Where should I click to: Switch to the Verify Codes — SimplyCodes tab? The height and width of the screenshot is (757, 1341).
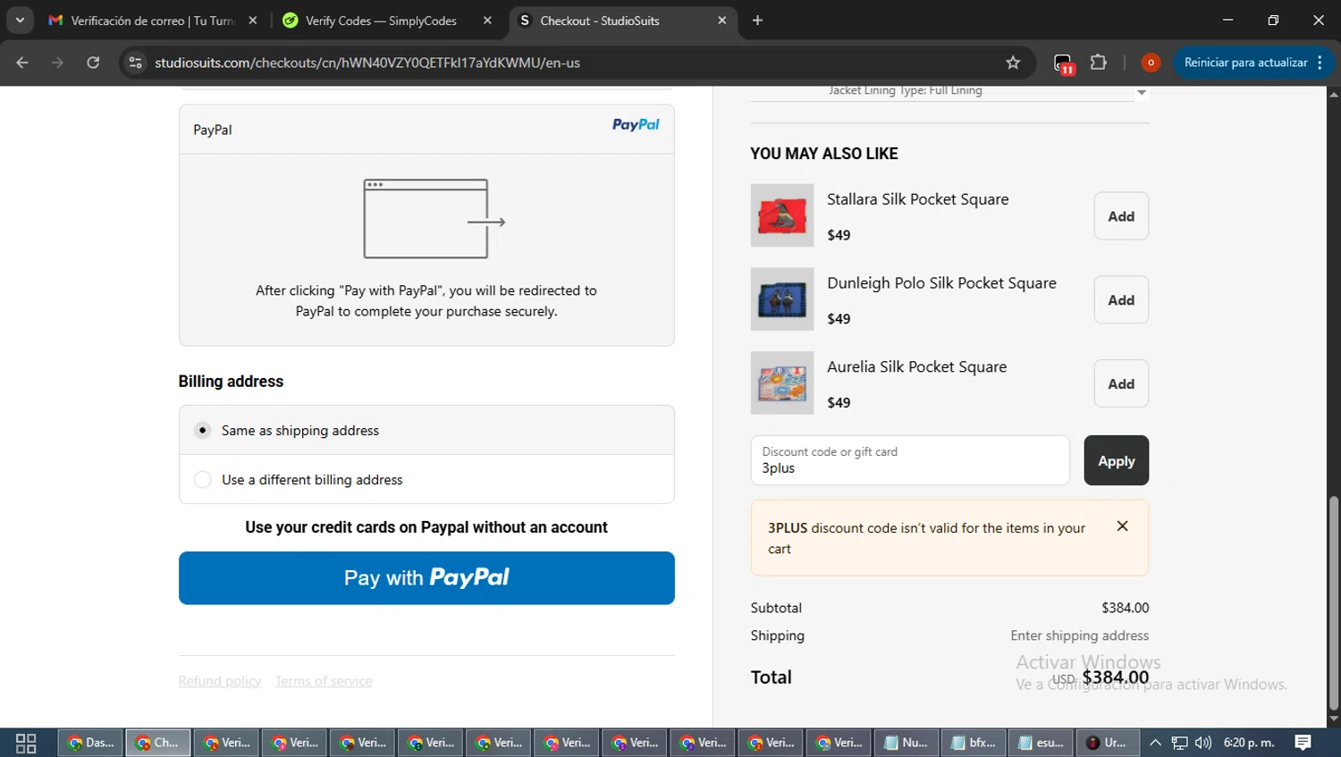point(381,21)
